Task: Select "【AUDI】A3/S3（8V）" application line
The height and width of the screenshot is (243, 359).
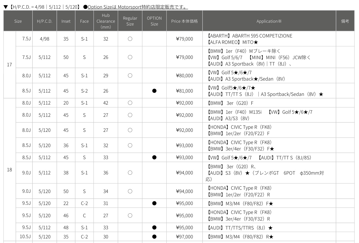Action: click(228, 118)
